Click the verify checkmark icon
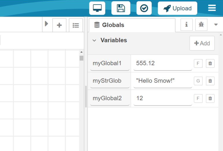Viewport: 223px width, 151px height. pos(144,8)
